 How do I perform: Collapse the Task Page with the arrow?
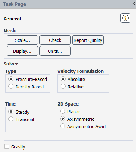coord(134,4)
